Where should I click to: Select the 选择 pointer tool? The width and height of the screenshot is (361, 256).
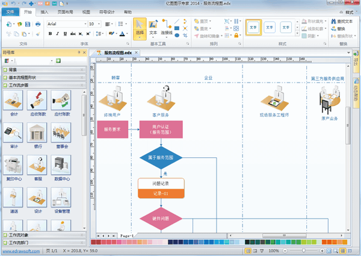click(x=140, y=28)
